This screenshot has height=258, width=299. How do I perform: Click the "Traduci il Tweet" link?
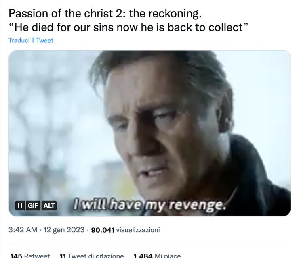[x=31, y=40]
